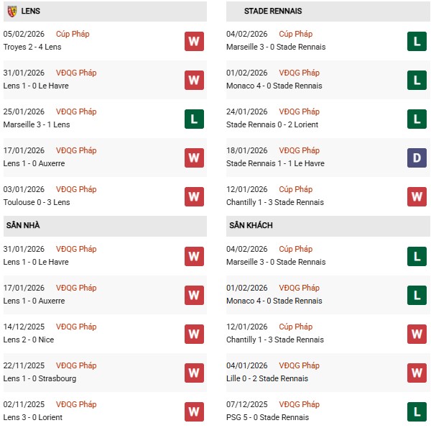Open the STADE RENNAIS team header
Screen dimensions: 431x428
pyautogui.click(x=273, y=12)
